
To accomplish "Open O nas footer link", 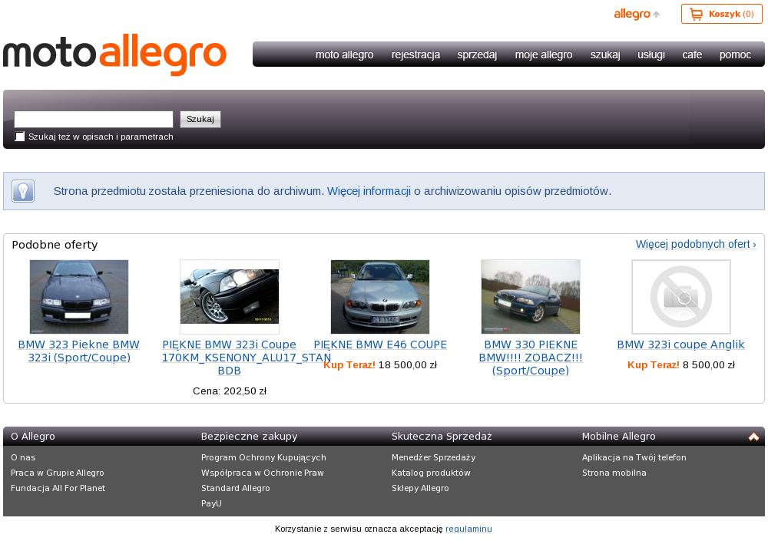I will pos(23,457).
